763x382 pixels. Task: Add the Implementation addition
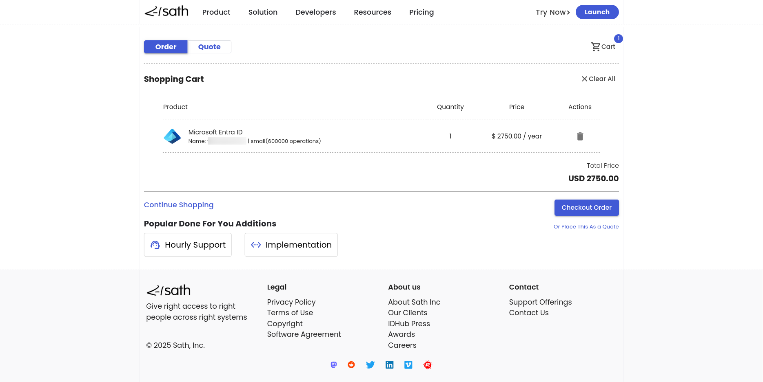click(x=291, y=245)
